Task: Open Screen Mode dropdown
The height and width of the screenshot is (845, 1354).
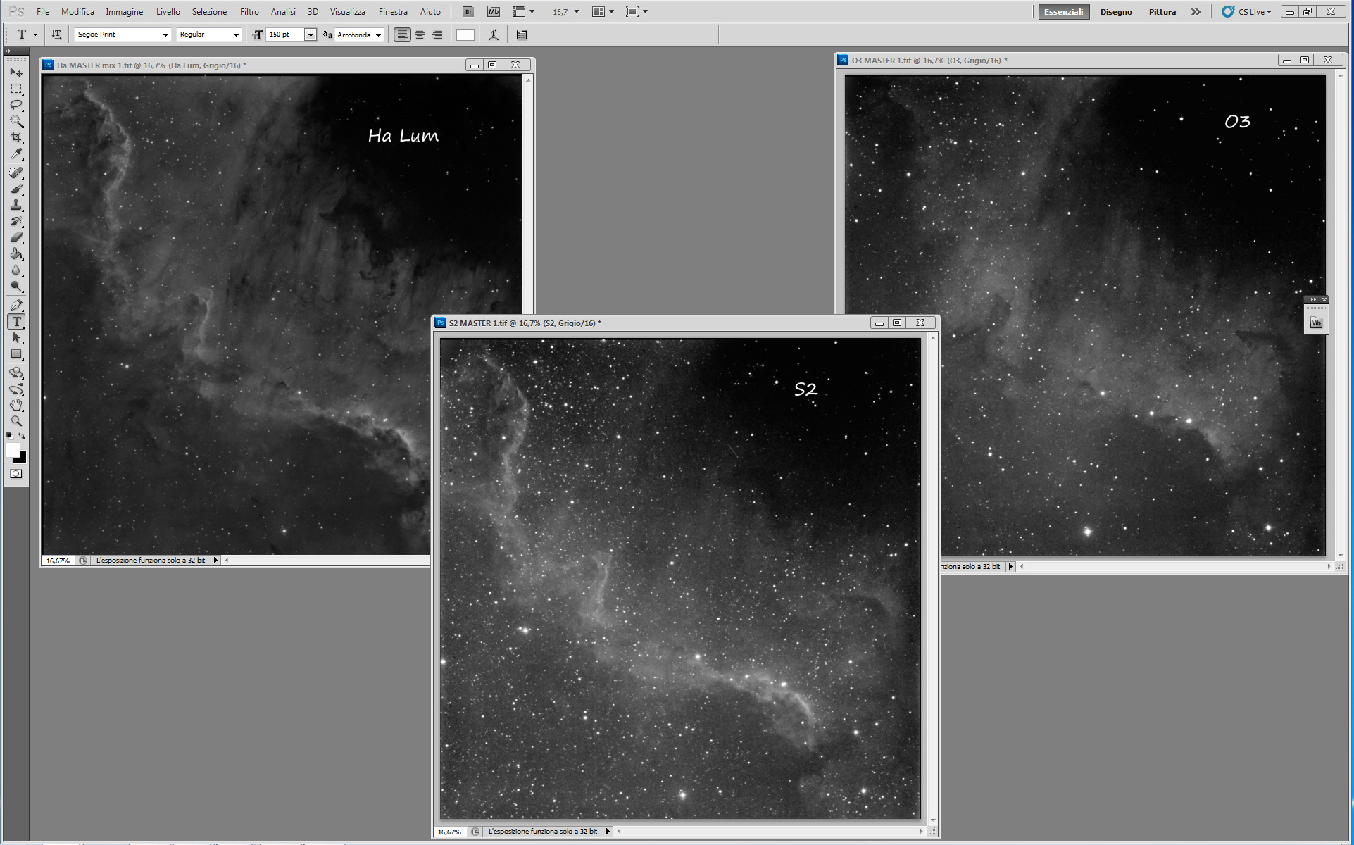Action: [x=637, y=11]
